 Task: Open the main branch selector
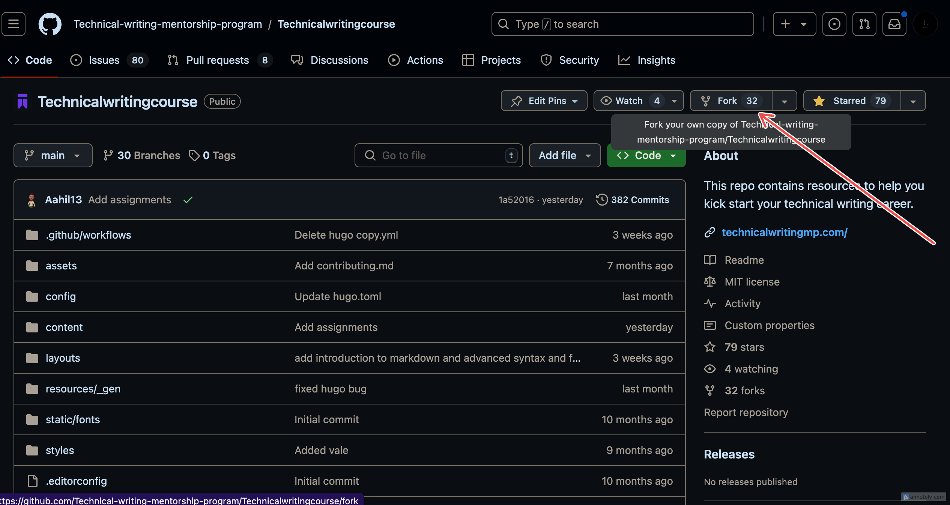click(53, 155)
